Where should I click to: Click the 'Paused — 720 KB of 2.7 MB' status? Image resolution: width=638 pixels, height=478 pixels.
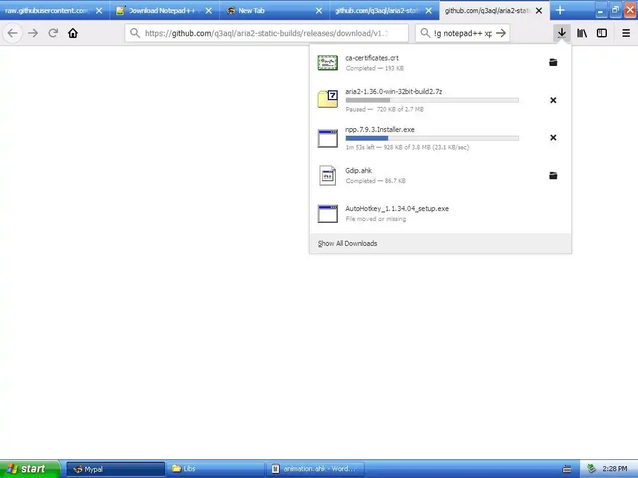(x=384, y=109)
